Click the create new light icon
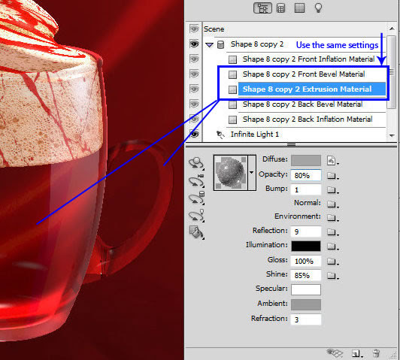This screenshot has width=400, height=360. [x=356, y=353]
